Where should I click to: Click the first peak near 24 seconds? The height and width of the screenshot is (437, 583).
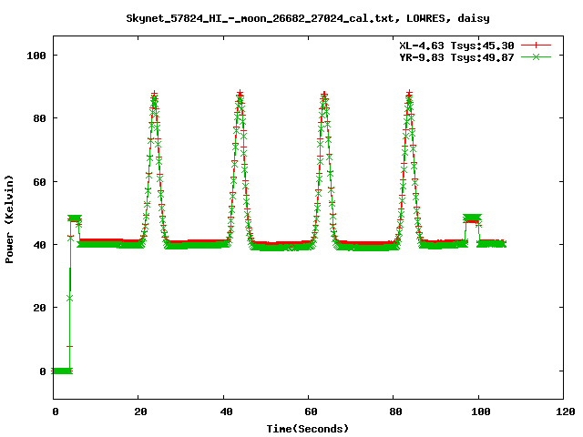click(154, 96)
